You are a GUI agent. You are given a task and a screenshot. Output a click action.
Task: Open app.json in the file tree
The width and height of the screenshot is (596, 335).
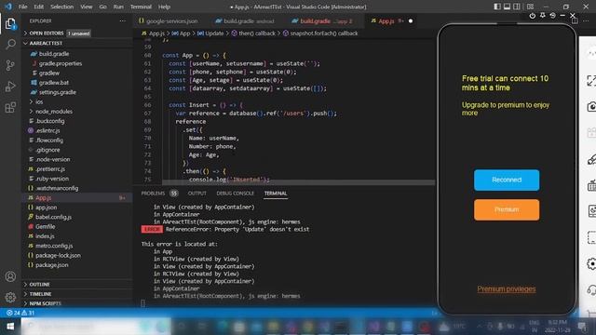click(46, 208)
